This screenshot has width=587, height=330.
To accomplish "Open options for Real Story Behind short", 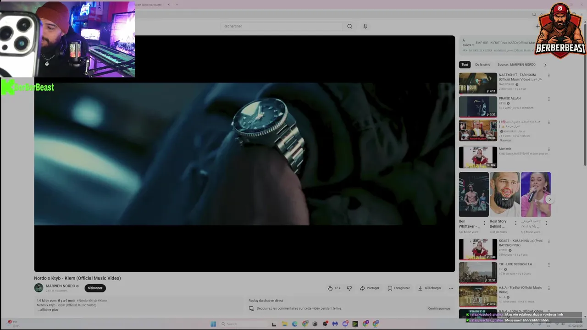I will tap(515, 223).
